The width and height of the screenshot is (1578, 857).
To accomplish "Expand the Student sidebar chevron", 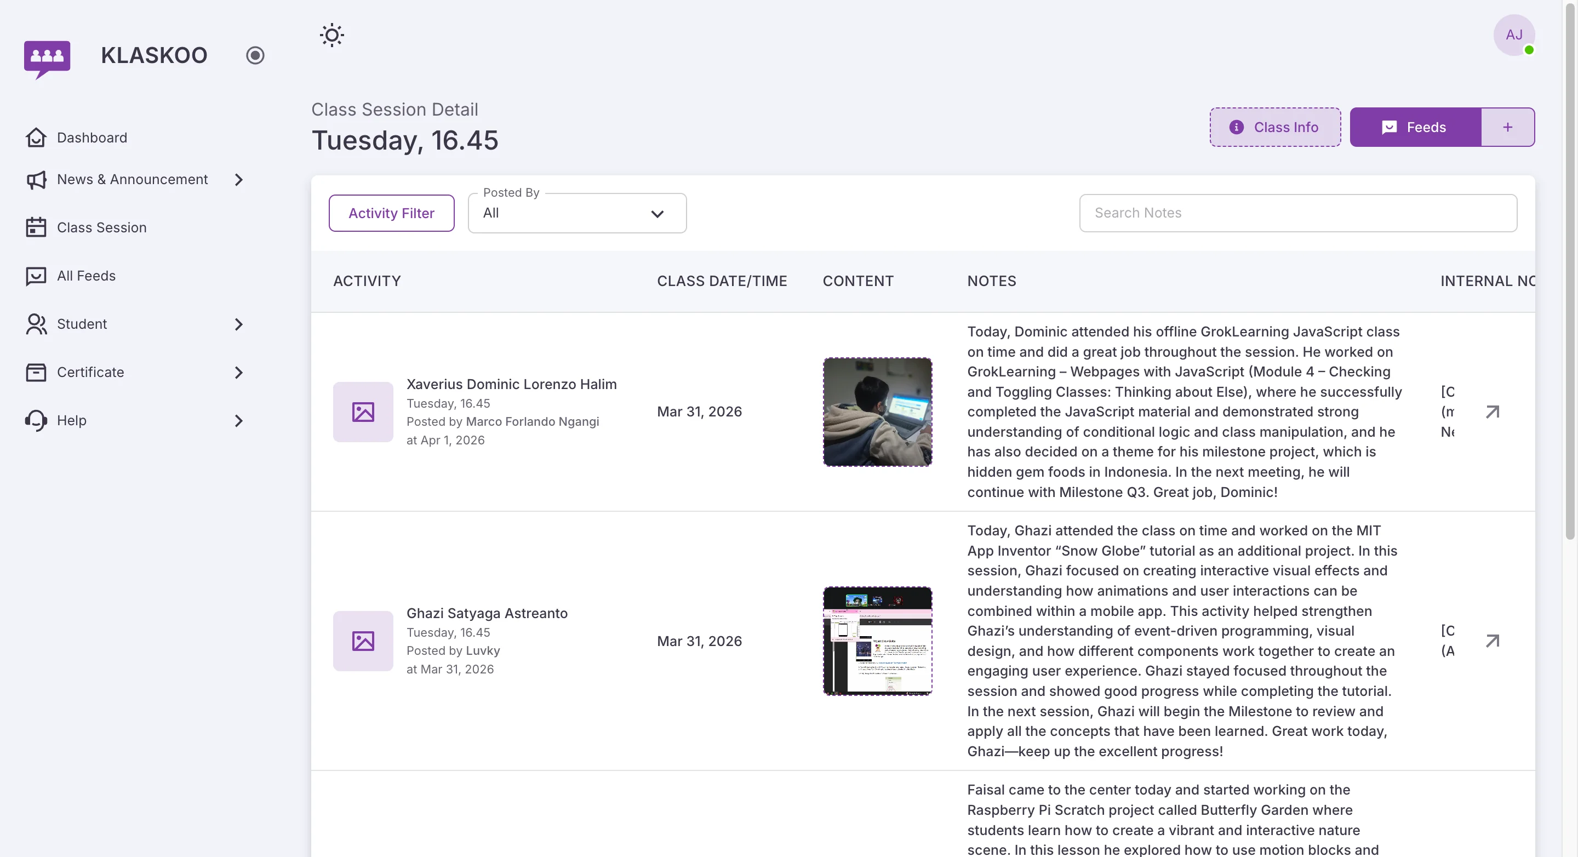I will (238, 323).
